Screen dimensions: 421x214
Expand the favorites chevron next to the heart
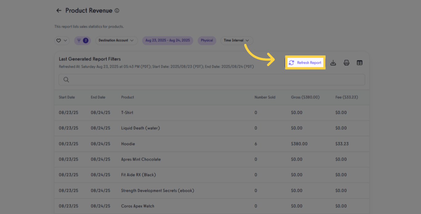(x=65, y=40)
